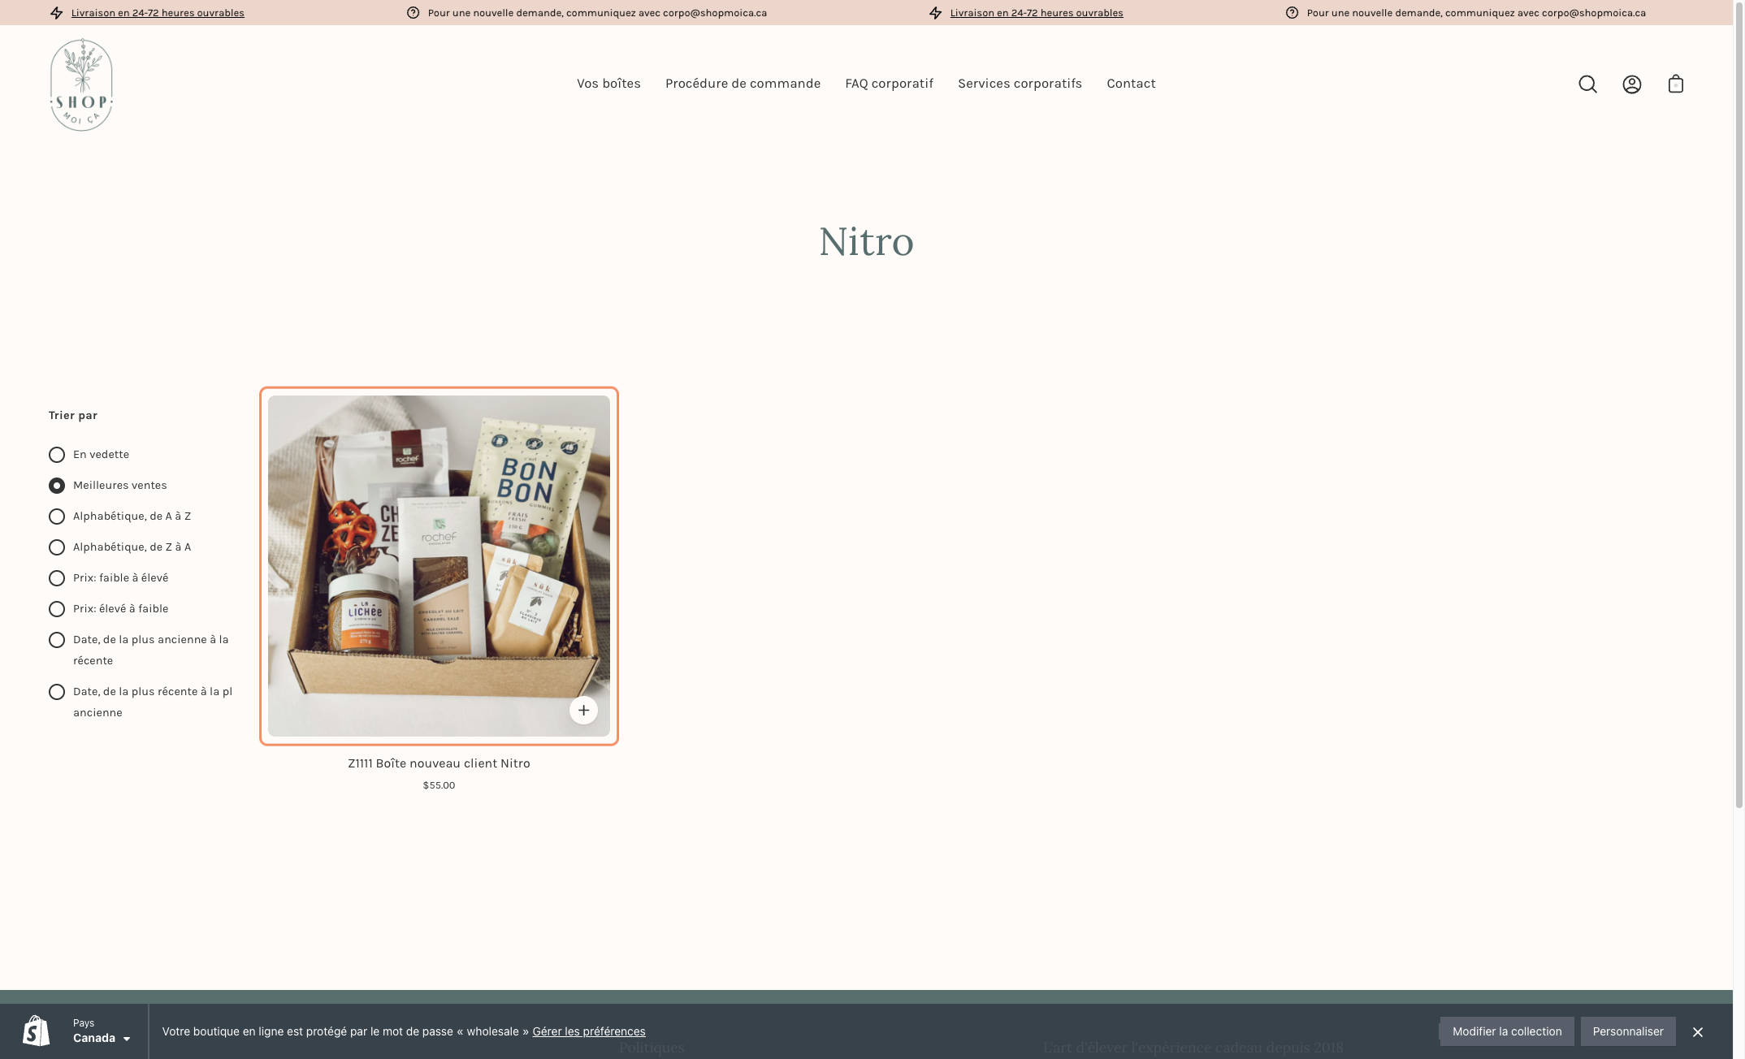1745x1059 pixels.
Task: Open Gérer les préférences link
Action: pyautogui.click(x=589, y=1031)
